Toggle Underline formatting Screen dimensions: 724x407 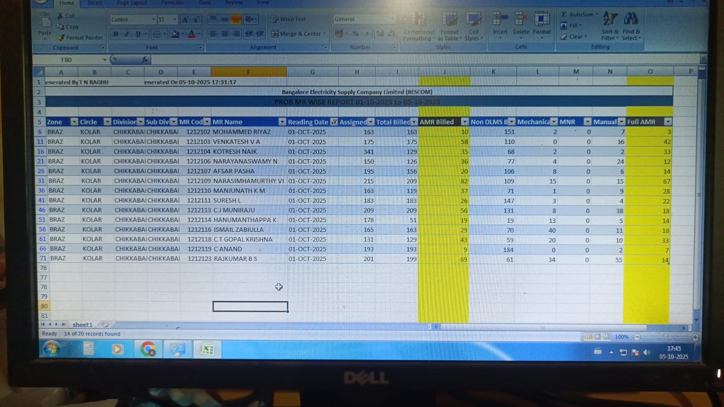(x=138, y=34)
